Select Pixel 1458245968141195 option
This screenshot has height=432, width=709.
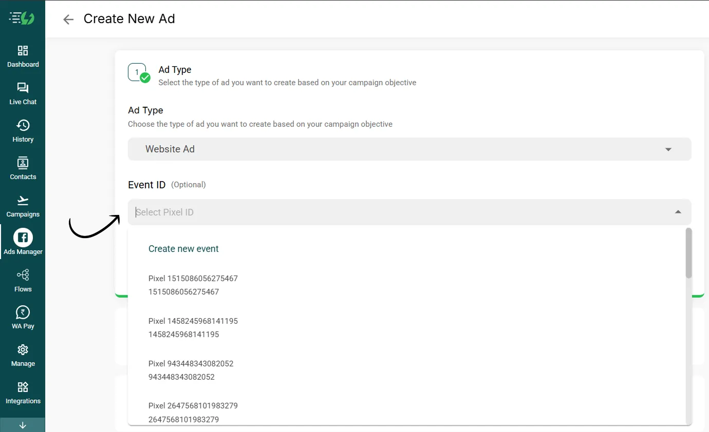tap(193, 328)
